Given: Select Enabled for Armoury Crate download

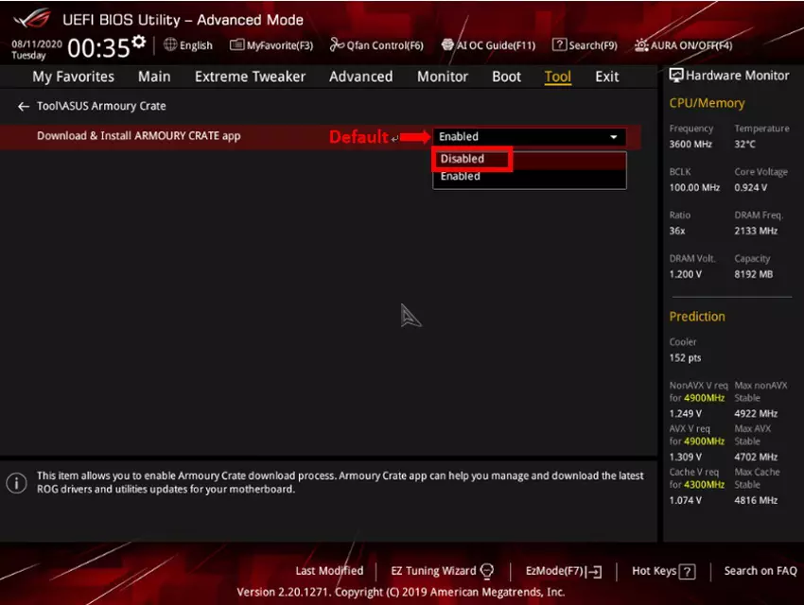Looking at the screenshot, I should tap(461, 176).
